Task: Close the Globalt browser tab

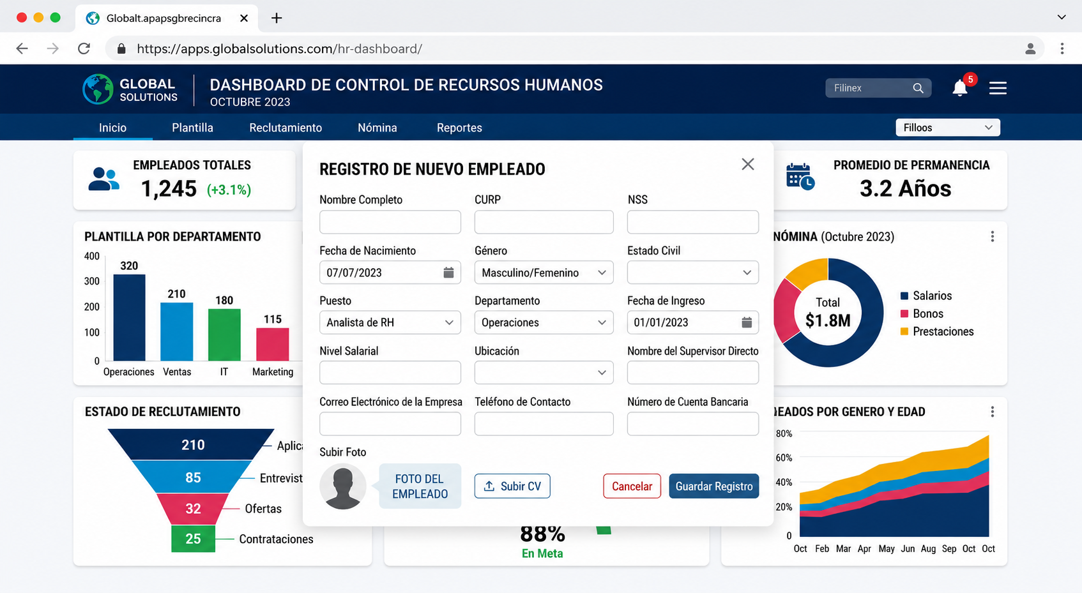Action: coord(244,18)
